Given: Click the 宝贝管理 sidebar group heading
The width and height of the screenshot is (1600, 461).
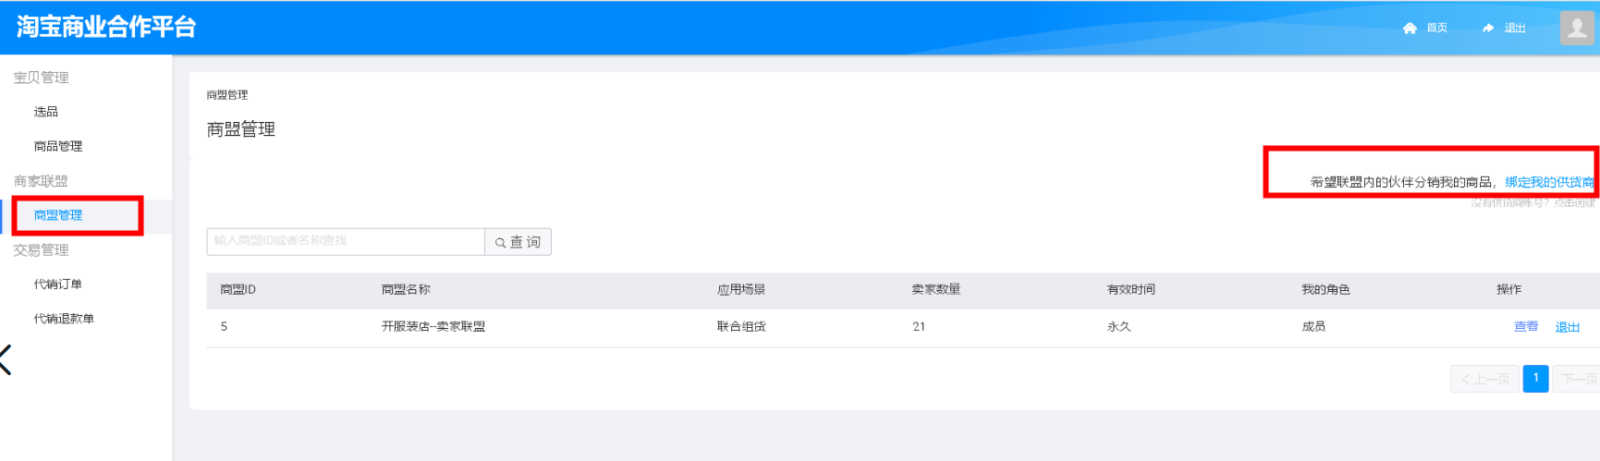Looking at the screenshot, I should (41, 78).
